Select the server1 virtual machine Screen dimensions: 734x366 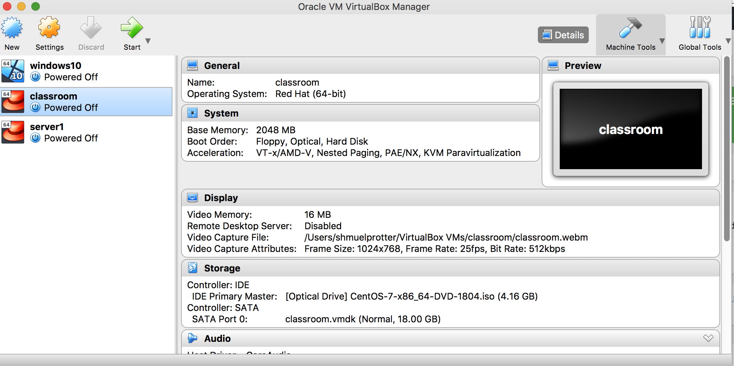pyautogui.click(x=86, y=132)
